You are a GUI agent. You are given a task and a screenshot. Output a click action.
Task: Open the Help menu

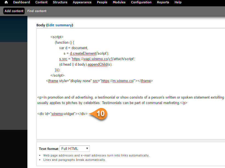point(178,2)
